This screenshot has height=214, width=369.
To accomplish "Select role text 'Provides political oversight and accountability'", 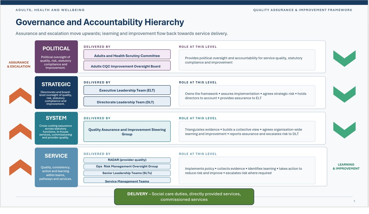I will point(244,60).
